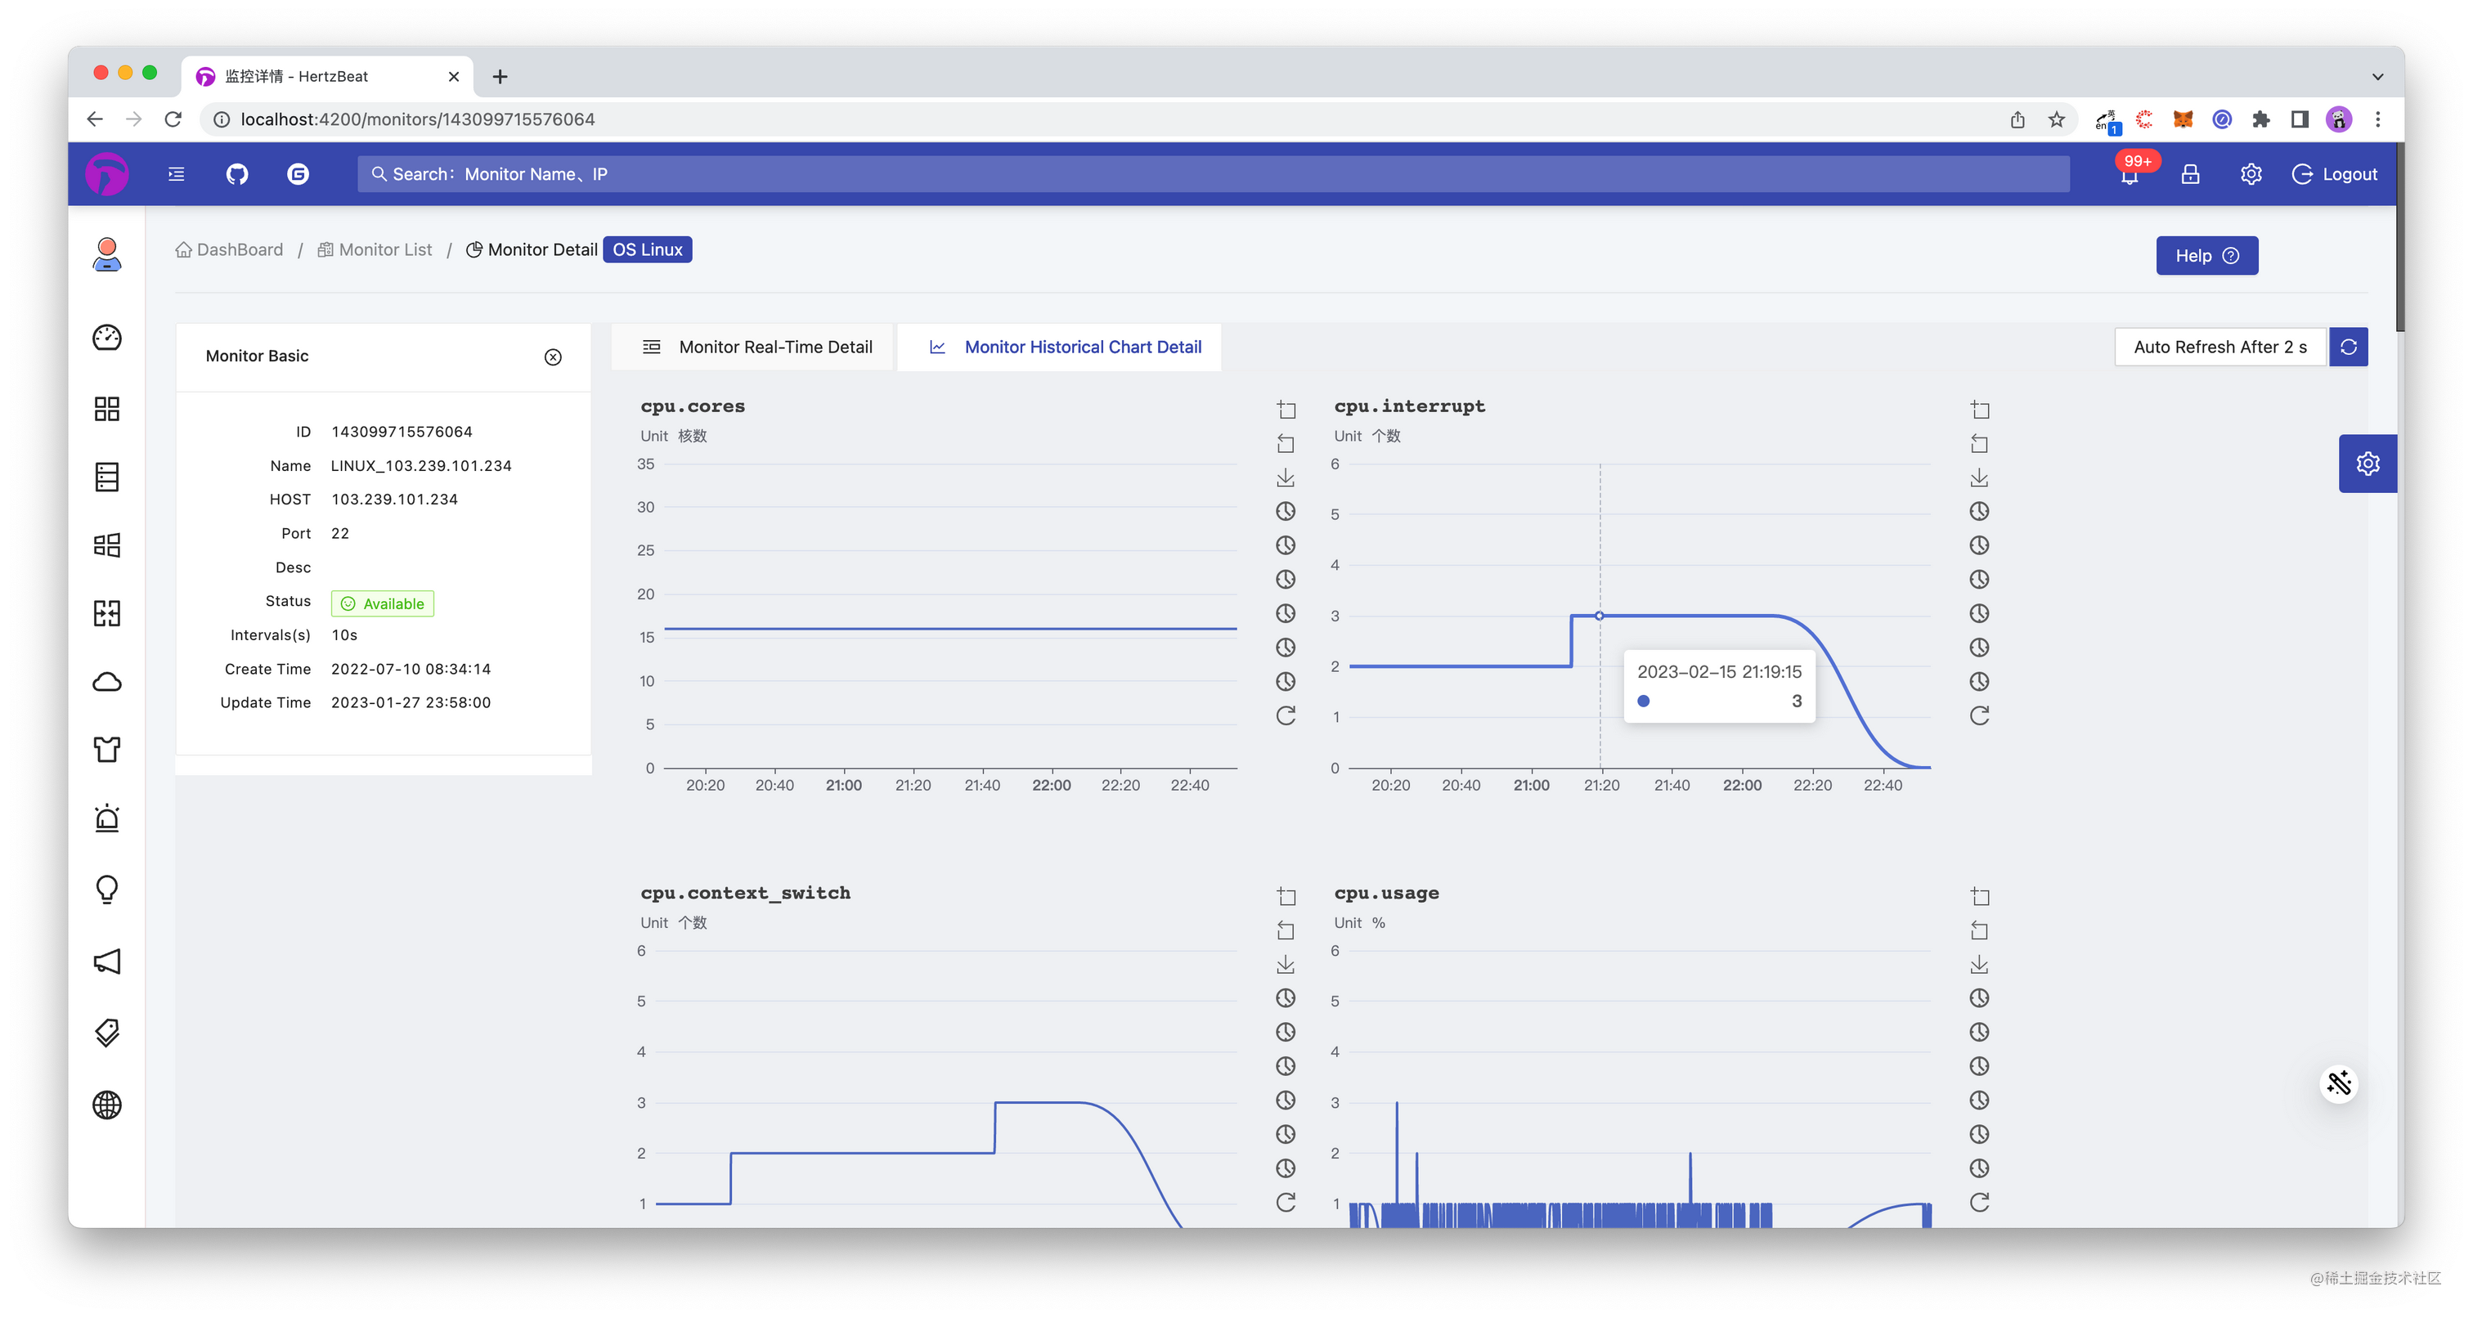The image size is (2473, 1318).
Task: Open the alarm siren icon in sidebar
Action: point(106,818)
